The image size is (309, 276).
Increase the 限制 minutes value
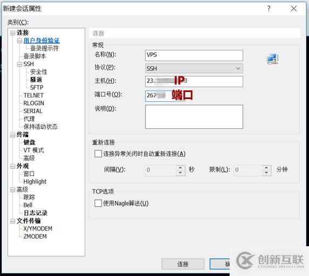(266, 167)
